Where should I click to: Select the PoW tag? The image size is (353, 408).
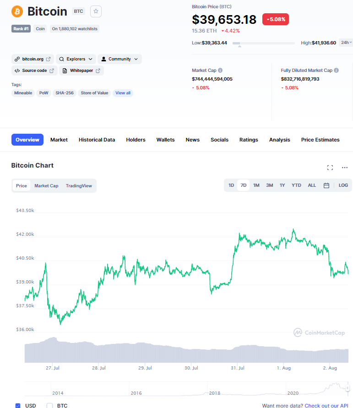click(43, 93)
